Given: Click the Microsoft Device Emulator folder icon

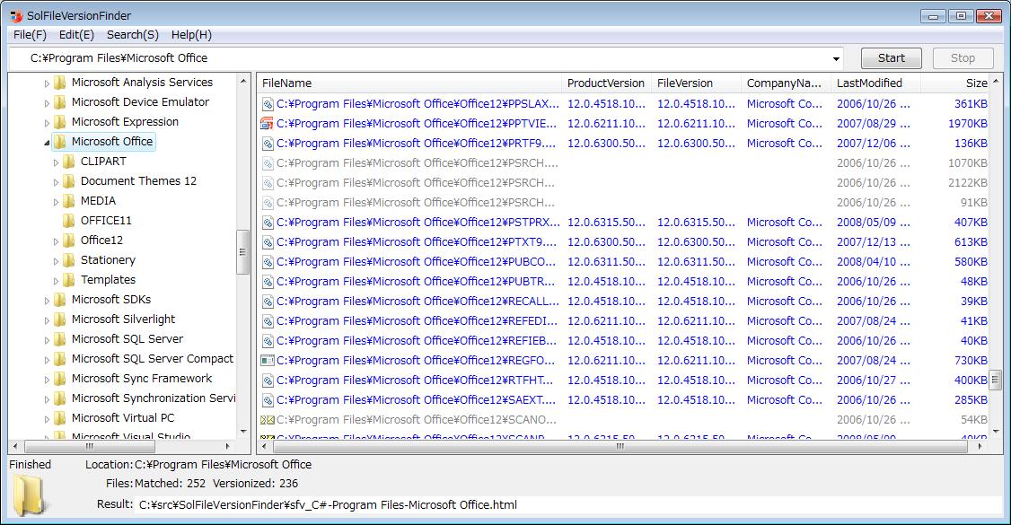Looking at the screenshot, I should 60,101.
